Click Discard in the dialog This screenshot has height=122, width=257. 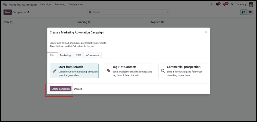pos(78,89)
